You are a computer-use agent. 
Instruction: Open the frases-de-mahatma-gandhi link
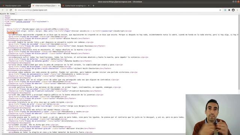(x=37, y=61)
